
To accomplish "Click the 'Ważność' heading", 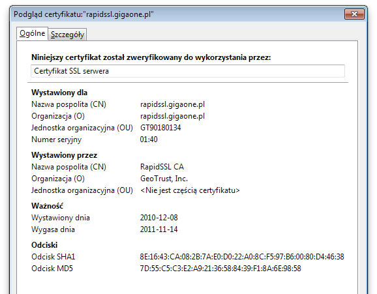I will (48, 206).
